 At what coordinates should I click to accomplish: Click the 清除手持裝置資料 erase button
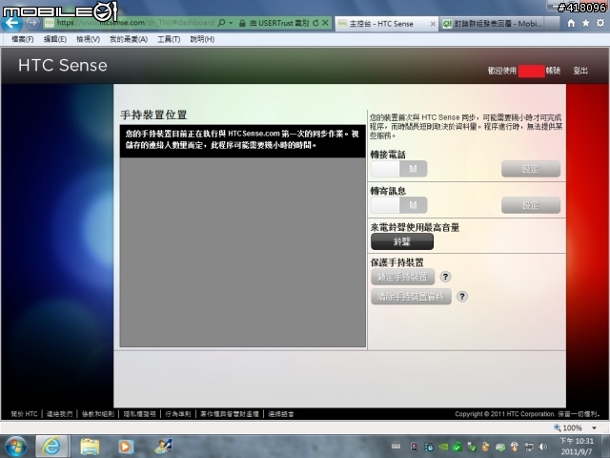click(x=411, y=297)
